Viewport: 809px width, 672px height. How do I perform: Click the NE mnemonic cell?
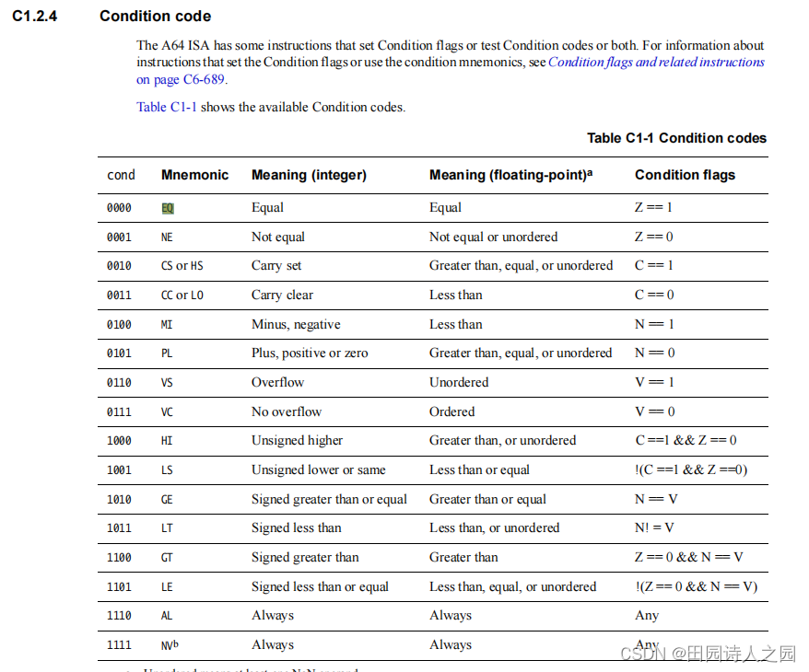167,238
